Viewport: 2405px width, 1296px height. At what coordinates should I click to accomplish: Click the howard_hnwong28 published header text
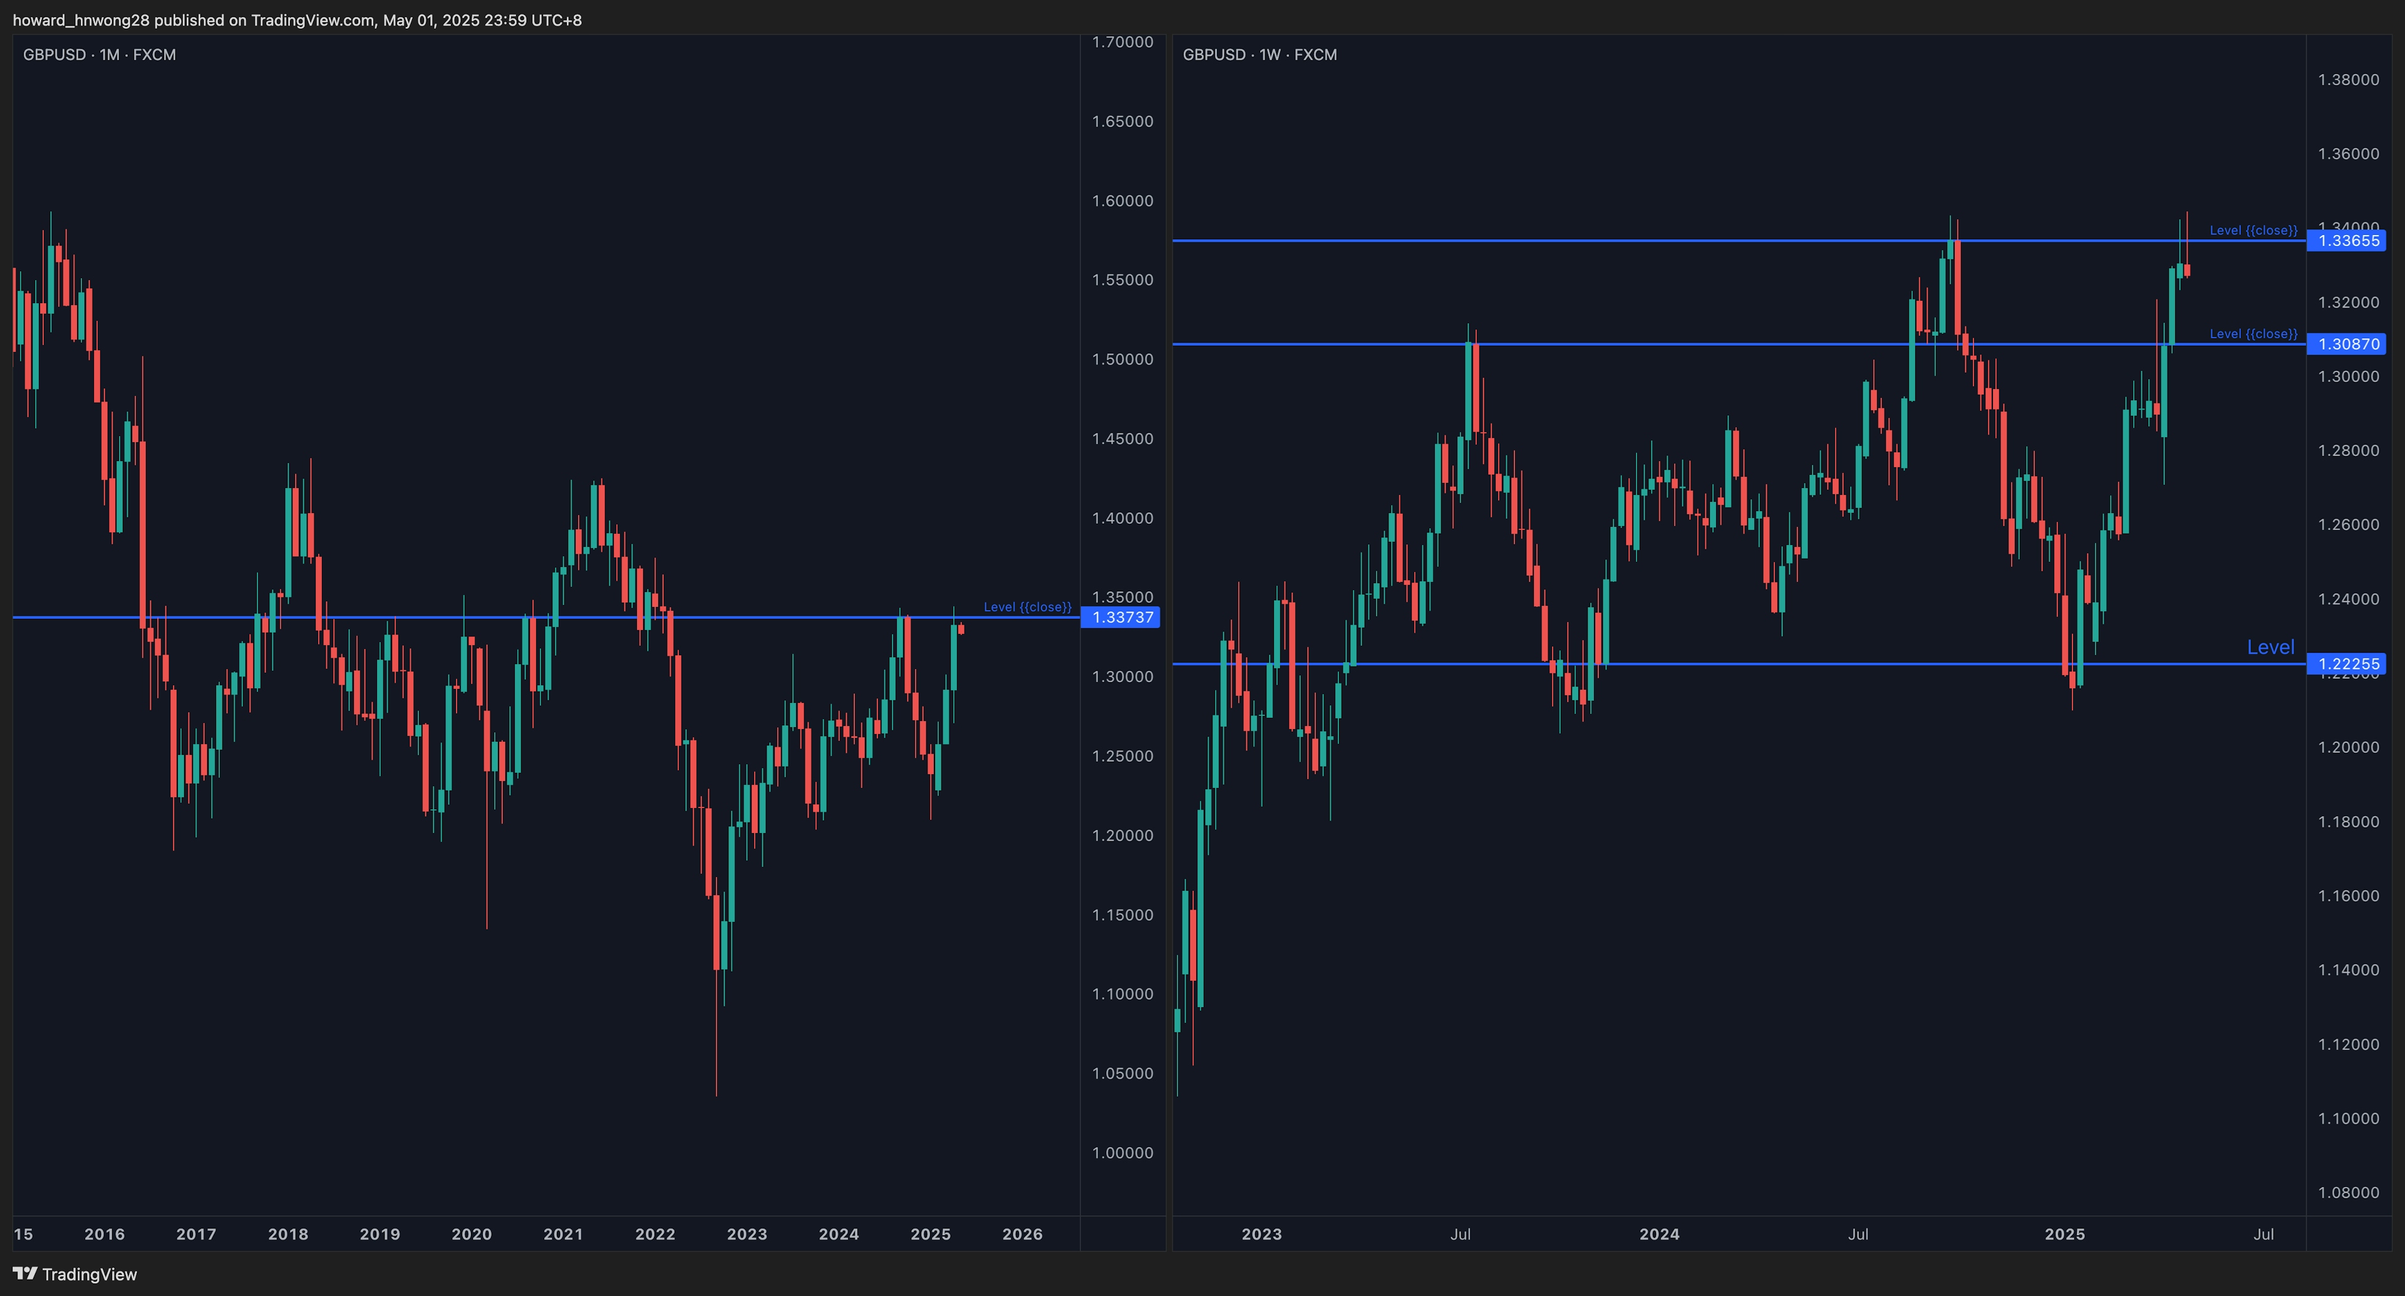[x=297, y=21]
